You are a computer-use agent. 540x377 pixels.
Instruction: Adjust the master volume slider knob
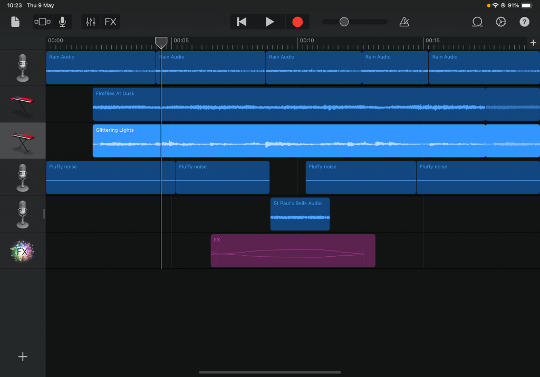[x=344, y=22]
